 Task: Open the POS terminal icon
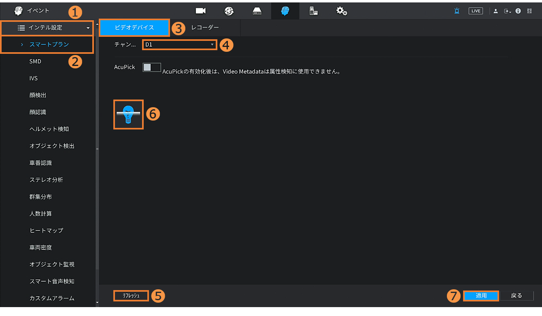click(x=313, y=11)
